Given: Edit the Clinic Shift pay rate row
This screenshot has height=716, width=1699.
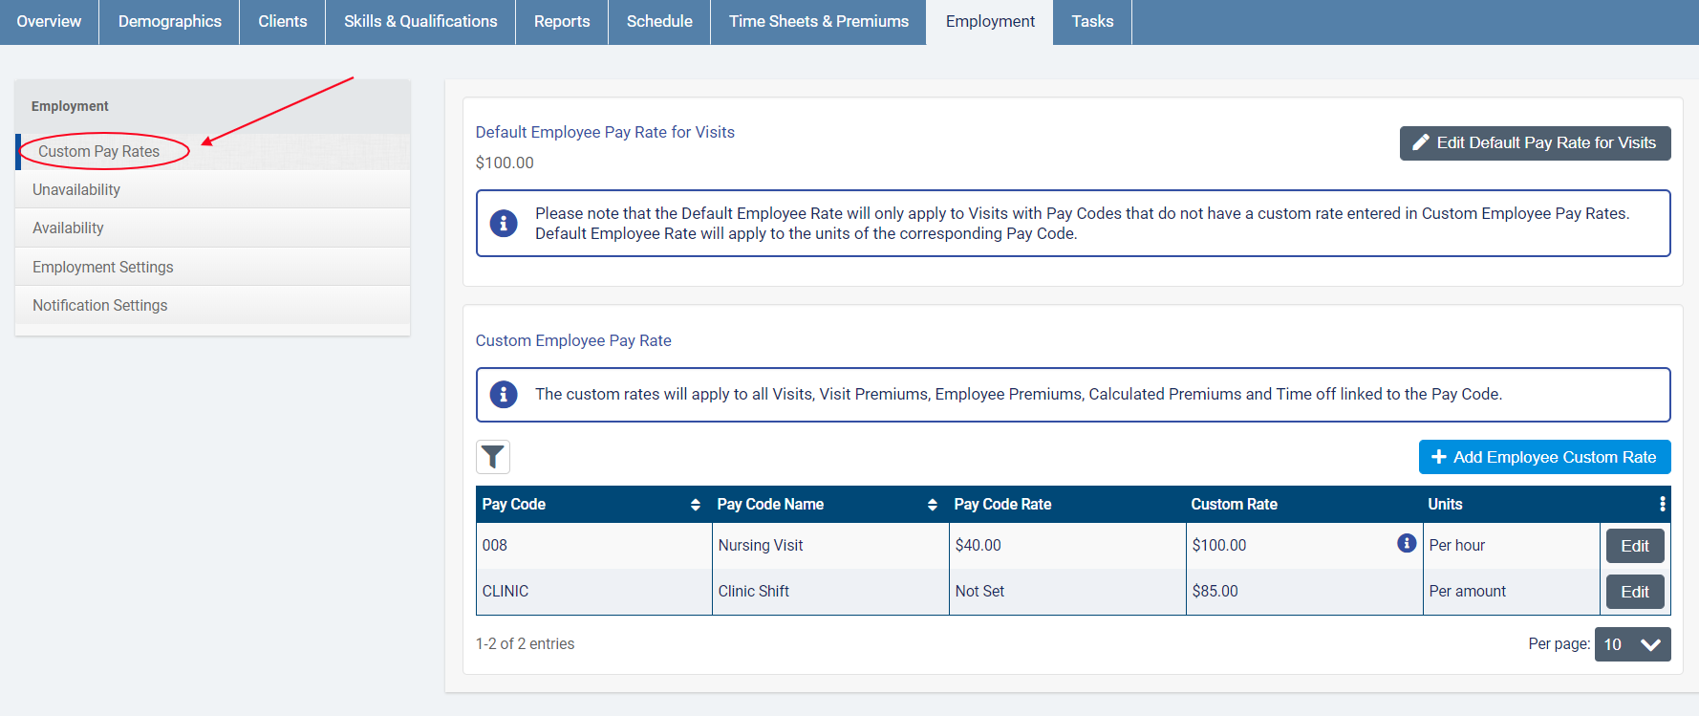Looking at the screenshot, I should (x=1634, y=592).
